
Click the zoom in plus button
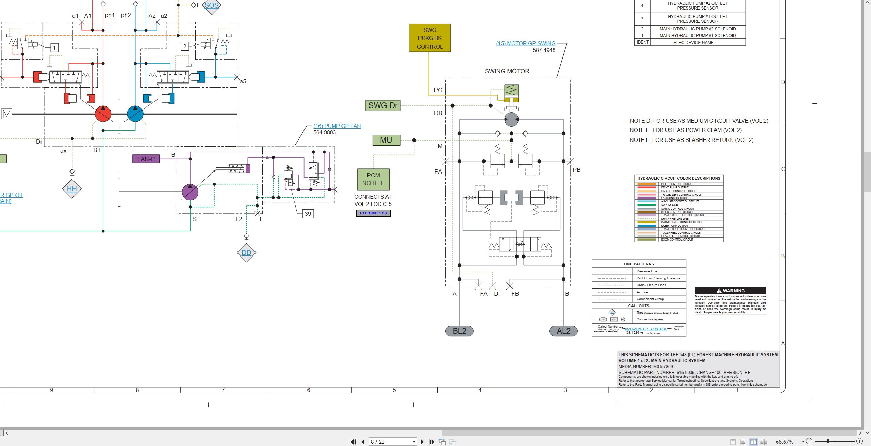[x=859, y=441]
